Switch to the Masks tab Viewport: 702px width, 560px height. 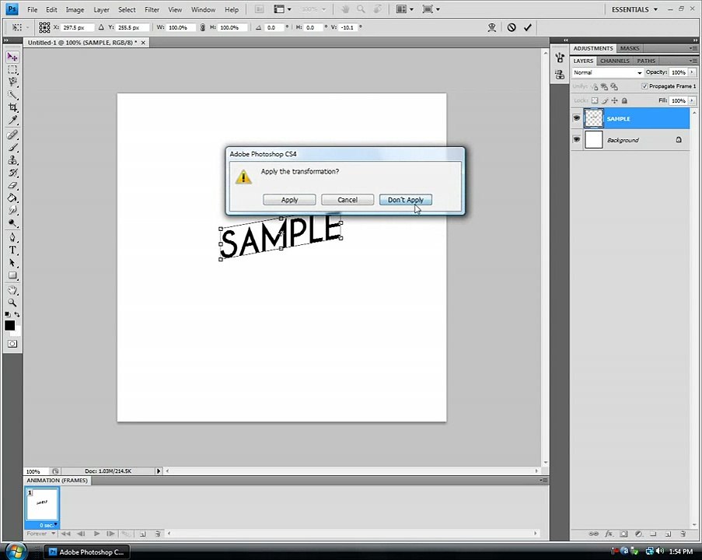click(630, 48)
